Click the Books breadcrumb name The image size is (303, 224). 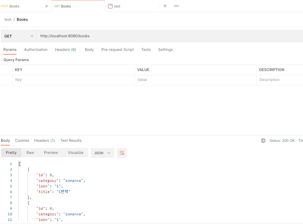coord(22,20)
